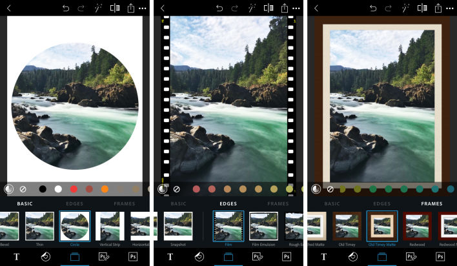Toggle the no-color icon in left screen
Screen dimensions: 457x266
(x=23, y=189)
